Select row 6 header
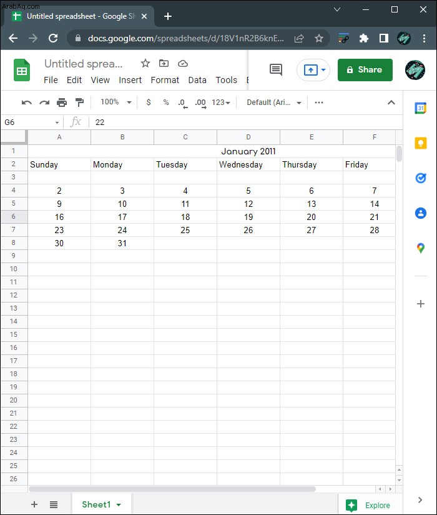437x515 pixels. click(x=14, y=216)
